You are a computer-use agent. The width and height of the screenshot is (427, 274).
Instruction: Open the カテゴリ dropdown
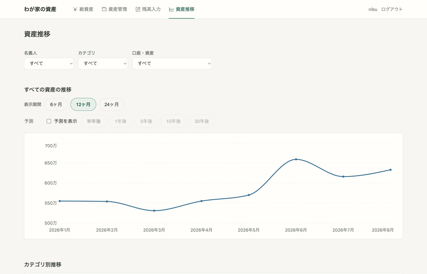[103, 63]
